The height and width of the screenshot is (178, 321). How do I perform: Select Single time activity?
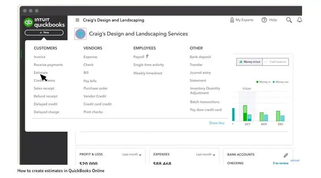(x=149, y=65)
